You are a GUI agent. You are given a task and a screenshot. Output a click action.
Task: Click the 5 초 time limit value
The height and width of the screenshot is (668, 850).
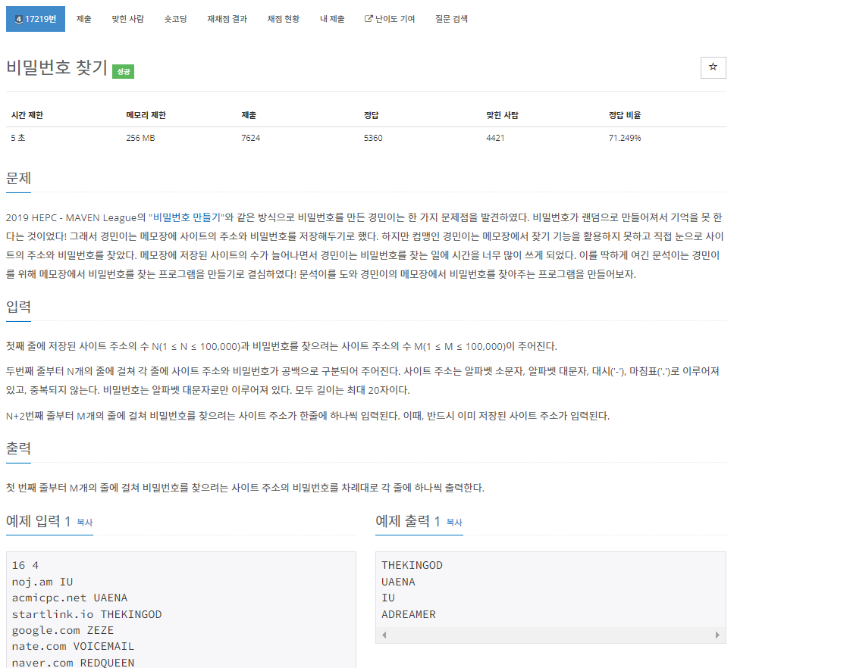click(x=18, y=138)
